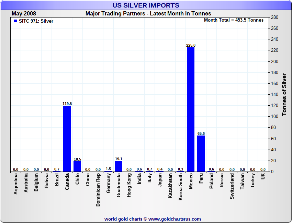Image resolution: width=292 pixels, height=223 pixels.
Task: Click the blue SITC 971 legend square
Action: tap(15, 21)
